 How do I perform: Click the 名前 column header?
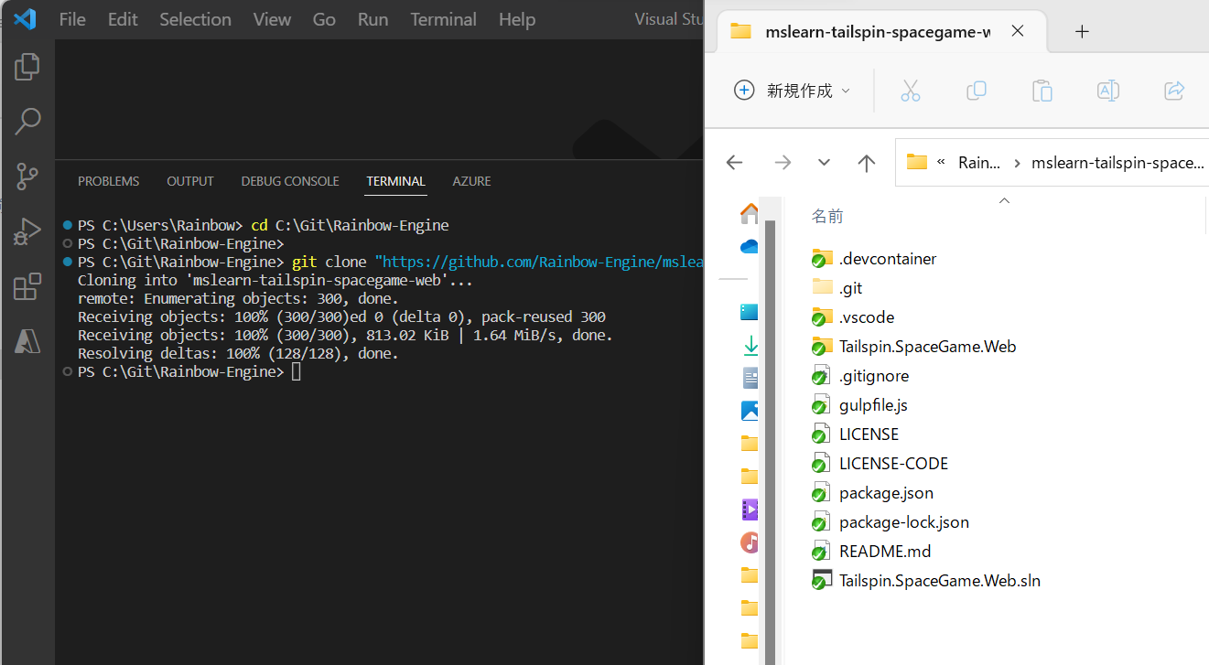pos(827,217)
